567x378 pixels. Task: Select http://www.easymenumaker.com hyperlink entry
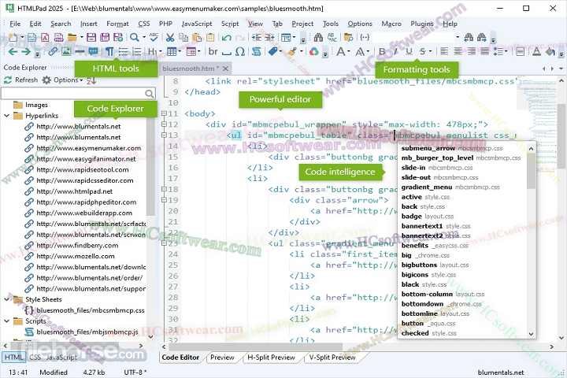88,148
